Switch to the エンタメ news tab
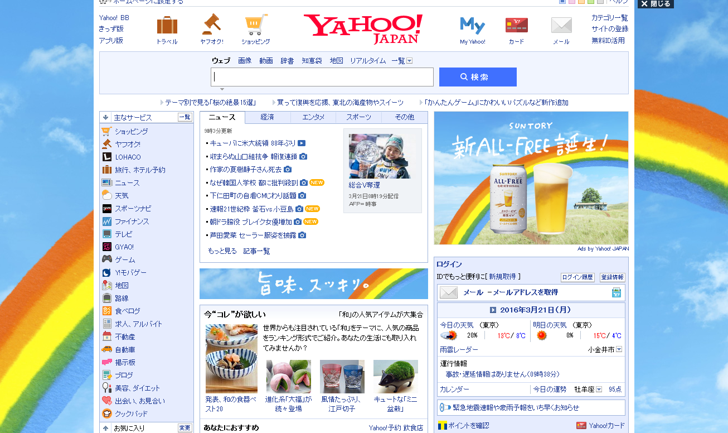 point(313,117)
